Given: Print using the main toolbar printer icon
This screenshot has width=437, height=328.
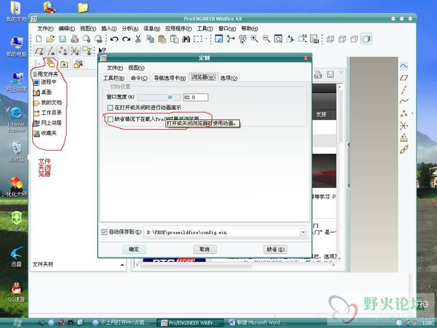Looking at the screenshot, I should pos(74,39).
